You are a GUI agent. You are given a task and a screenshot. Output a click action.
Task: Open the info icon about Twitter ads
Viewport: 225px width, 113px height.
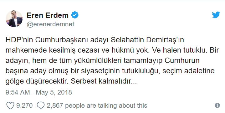[217, 105]
